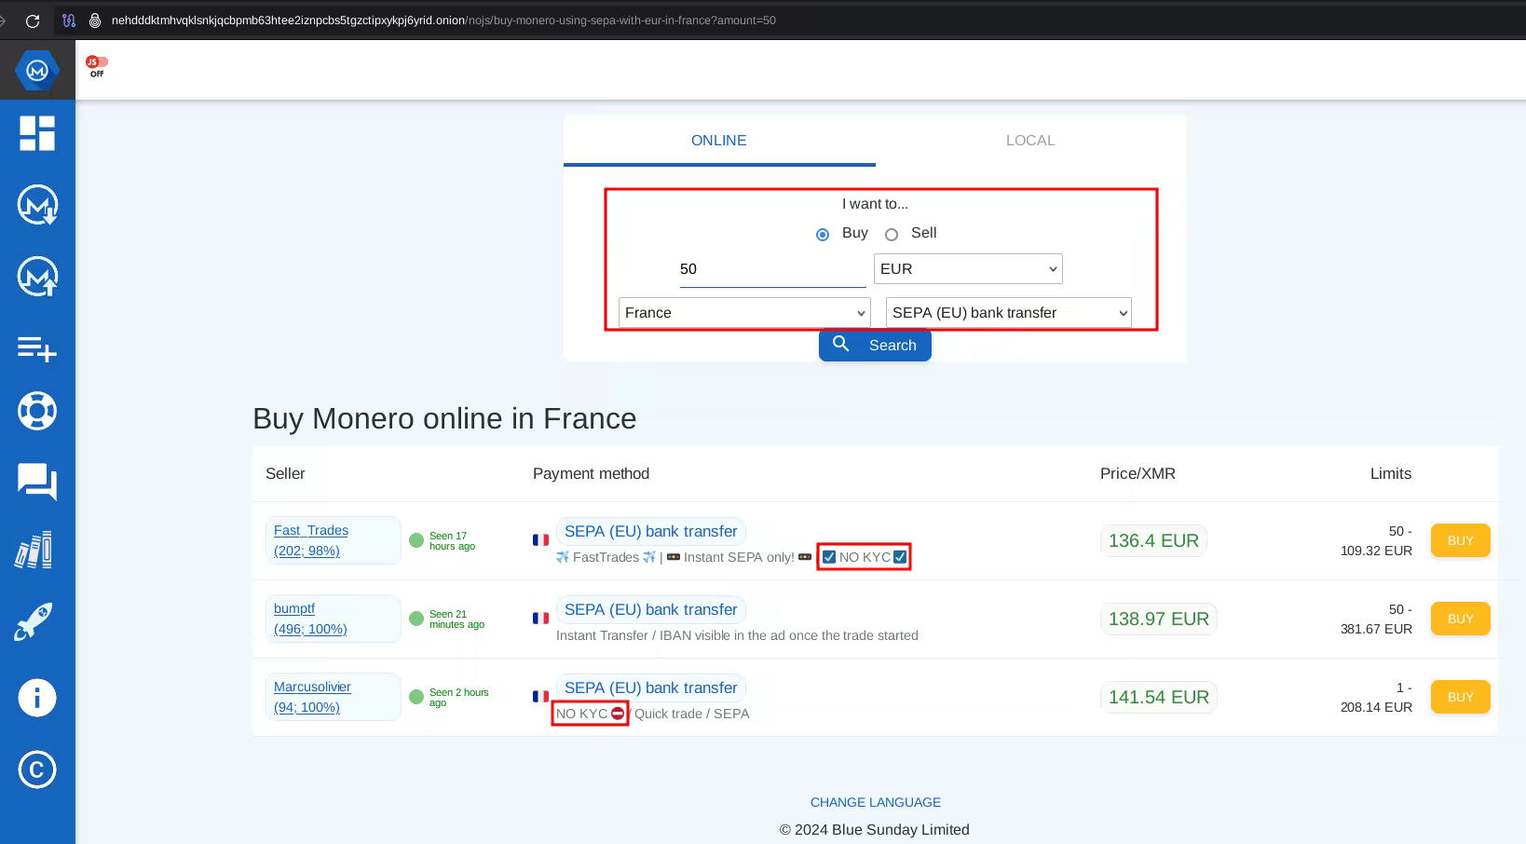Click the post-ad list-plus sidebar icon
Screen dimensions: 1526x844
[x=37, y=348]
